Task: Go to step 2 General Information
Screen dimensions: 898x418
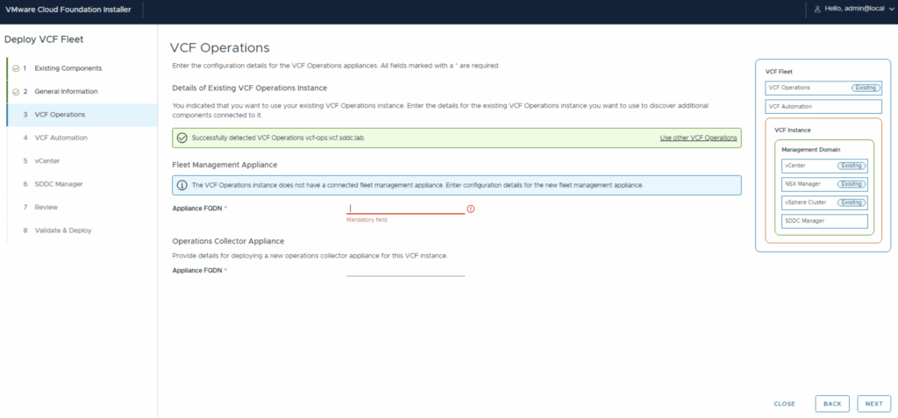Action: [x=66, y=91]
